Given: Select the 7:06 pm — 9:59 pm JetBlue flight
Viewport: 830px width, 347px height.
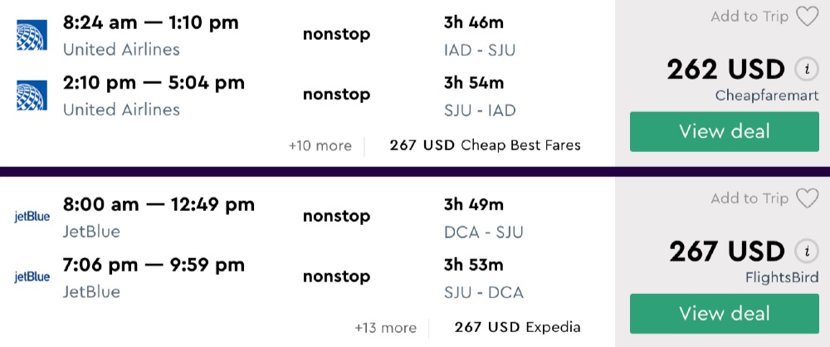Looking at the screenshot, I should pyautogui.click(x=154, y=265).
